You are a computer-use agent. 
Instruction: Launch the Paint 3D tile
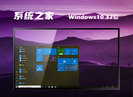tap(40, 58)
